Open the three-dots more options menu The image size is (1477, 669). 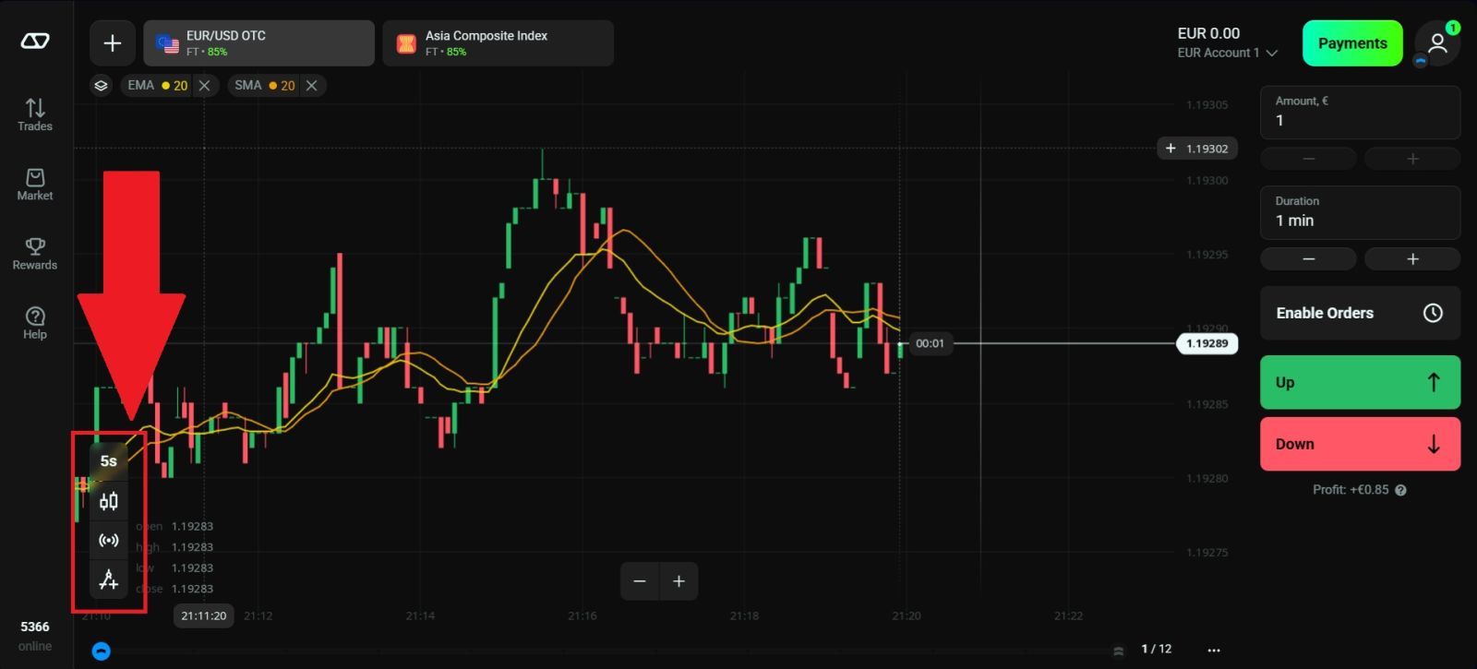1214,650
